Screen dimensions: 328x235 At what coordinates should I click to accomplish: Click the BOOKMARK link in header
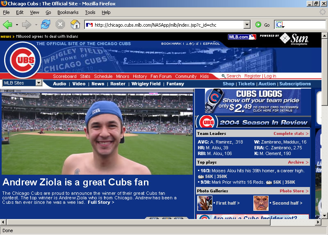171,43
